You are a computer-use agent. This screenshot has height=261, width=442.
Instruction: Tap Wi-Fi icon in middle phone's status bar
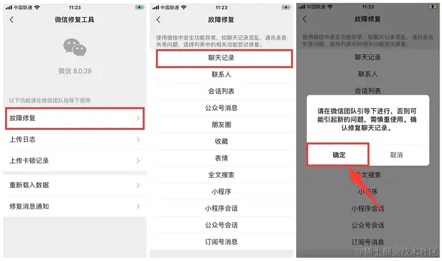coord(184,8)
